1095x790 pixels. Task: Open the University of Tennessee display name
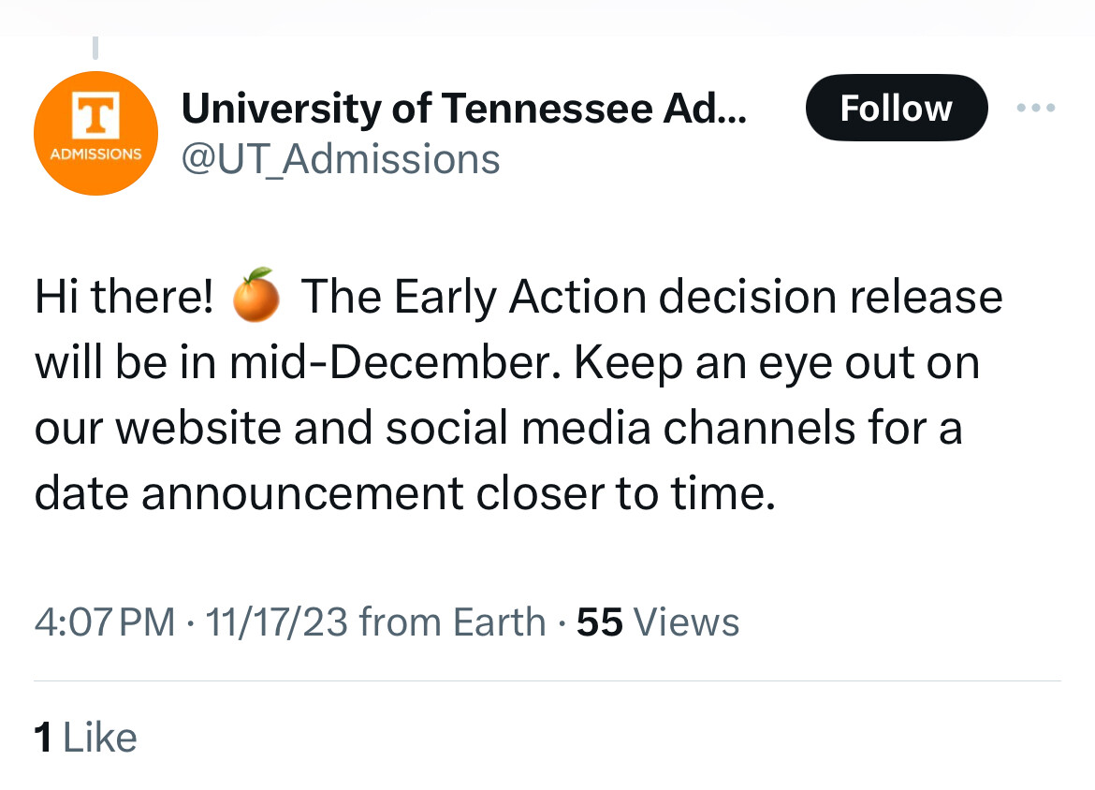coord(463,109)
